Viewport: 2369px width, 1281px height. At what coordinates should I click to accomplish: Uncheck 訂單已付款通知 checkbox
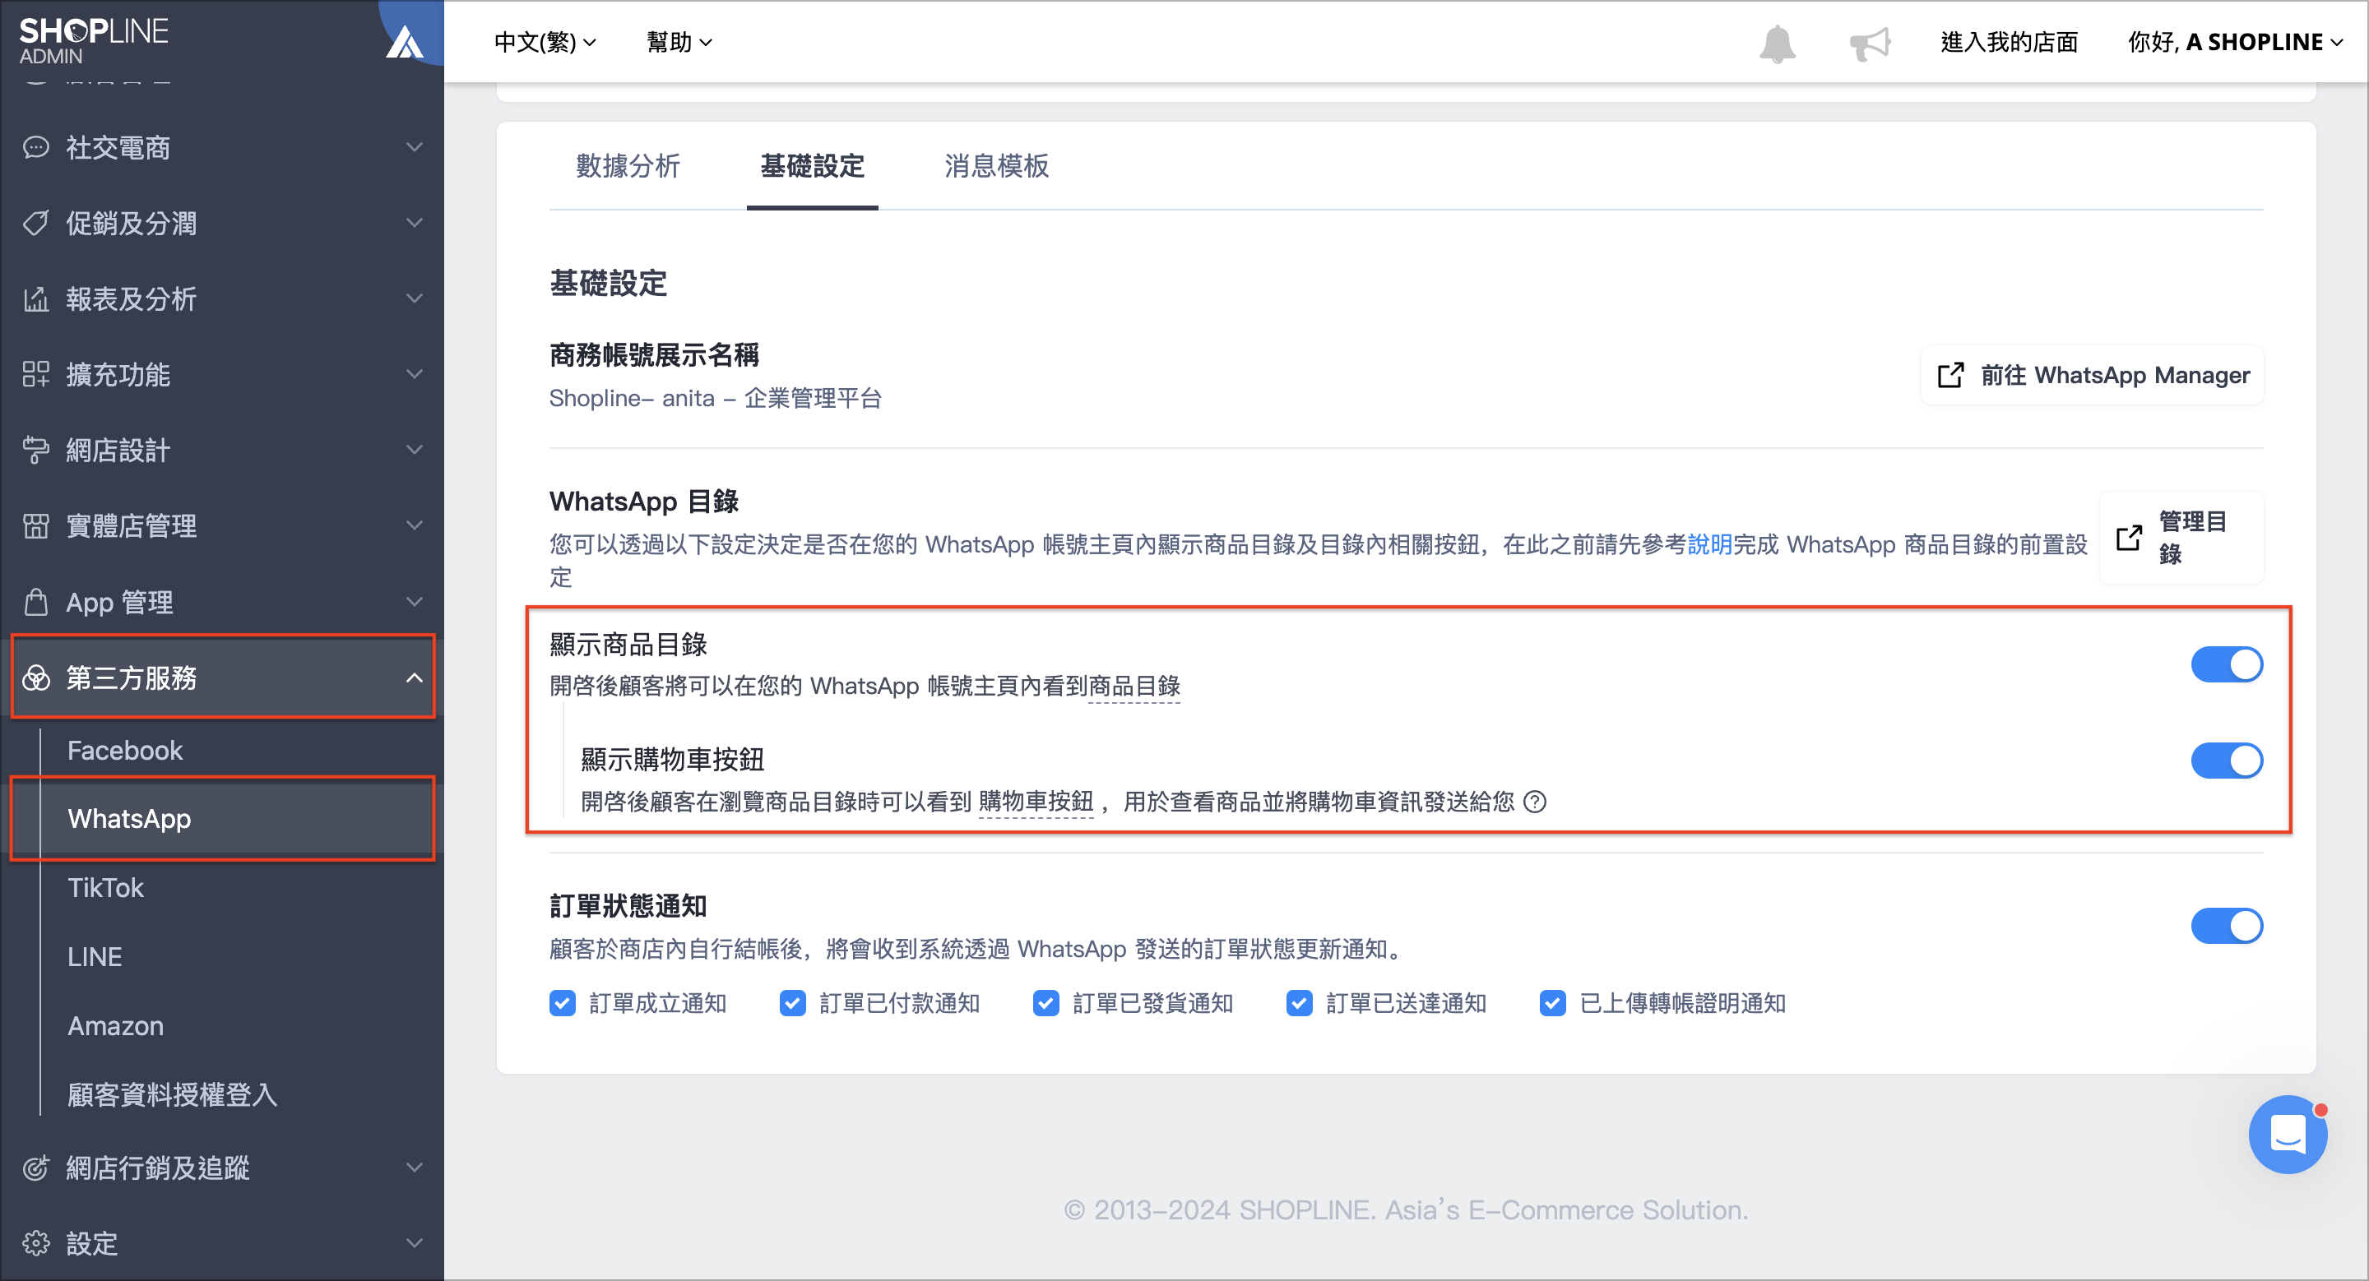792,1002
